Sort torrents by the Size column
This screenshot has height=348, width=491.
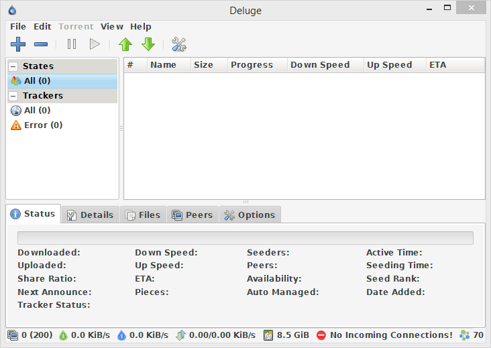209,65
